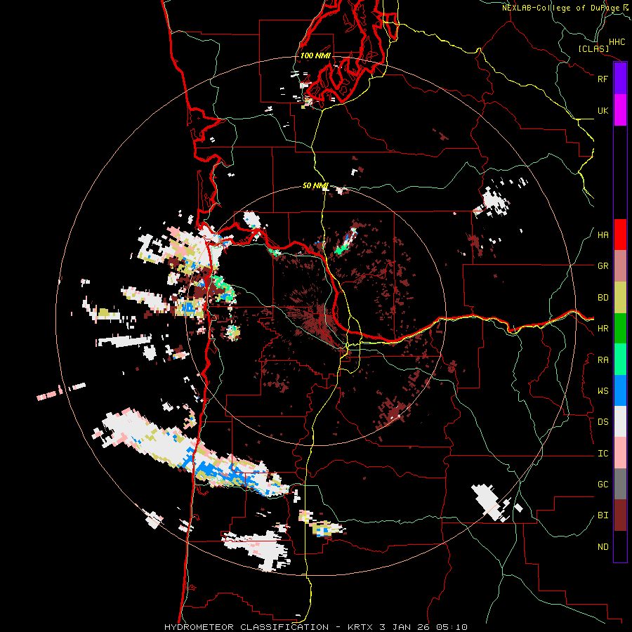This screenshot has height=632, width=632.
Task: Click the red HA legend swatch
Action: (620, 235)
